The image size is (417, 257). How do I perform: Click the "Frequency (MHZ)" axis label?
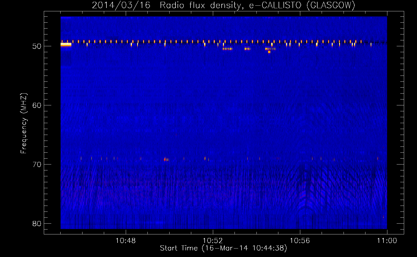coord(24,123)
